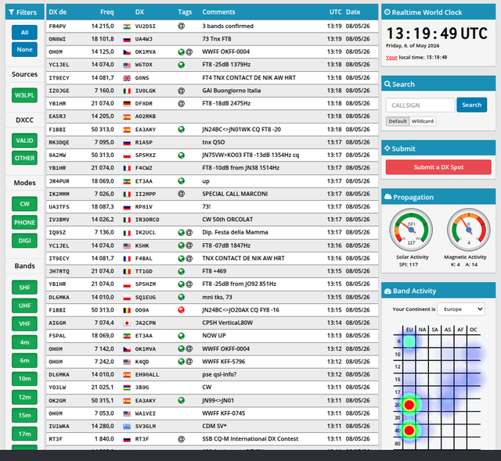Click the @ tag in IK2MMM row

point(181,194)
